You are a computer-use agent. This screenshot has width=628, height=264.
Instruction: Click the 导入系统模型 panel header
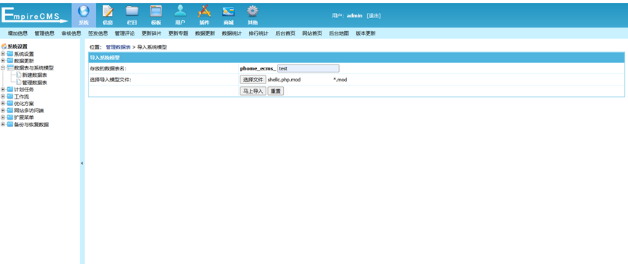tap(356, 57)
